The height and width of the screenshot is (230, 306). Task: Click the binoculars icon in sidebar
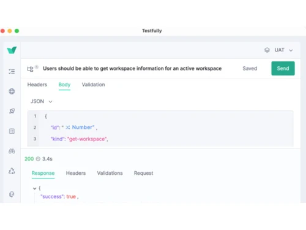pos(12,151)
